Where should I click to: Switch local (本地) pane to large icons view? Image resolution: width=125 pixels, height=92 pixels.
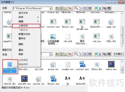tap(76, 54)
